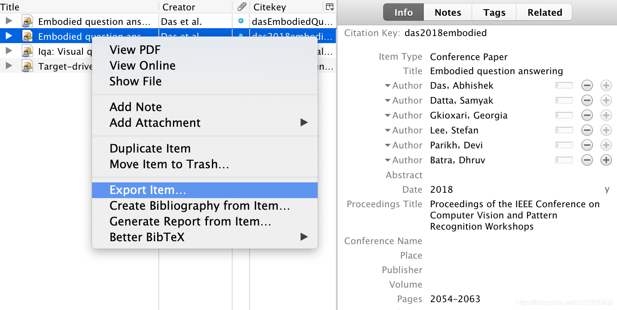Viewport: 617px width, 310px height.
Task: Choose Duplicate Item
Action: click(x=204, y=148)
